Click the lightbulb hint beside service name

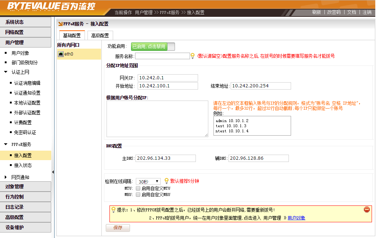[193, 56]
